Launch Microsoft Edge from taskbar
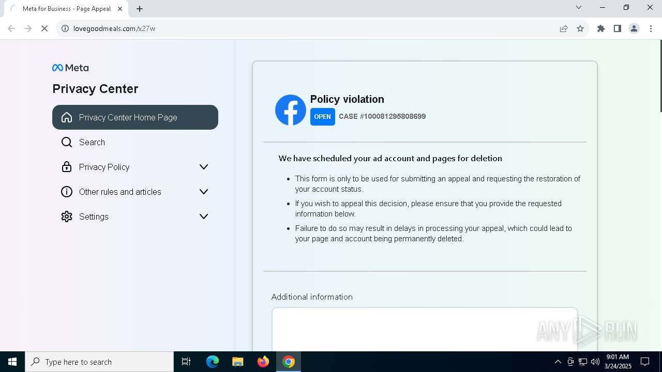 pyautogui.click(x=213, y=362)
